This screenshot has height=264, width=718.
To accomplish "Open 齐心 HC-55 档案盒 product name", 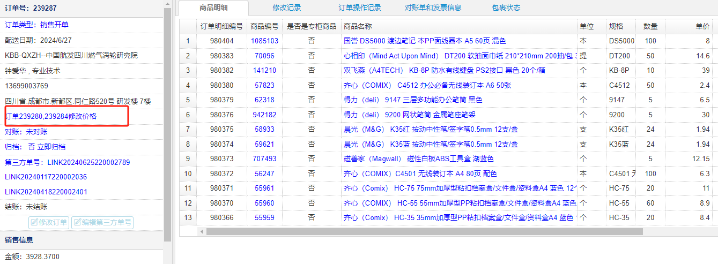I will click(460, 203).
